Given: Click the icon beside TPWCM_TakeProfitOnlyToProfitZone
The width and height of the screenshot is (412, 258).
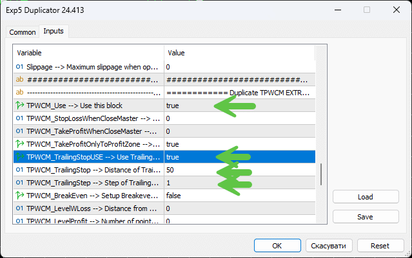Looking at the screenshot, I should [x=20, y=144].
